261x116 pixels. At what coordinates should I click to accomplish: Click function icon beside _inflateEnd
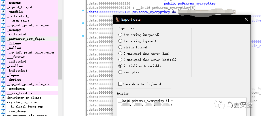pos(3,35)
